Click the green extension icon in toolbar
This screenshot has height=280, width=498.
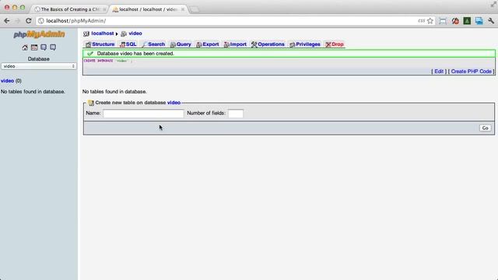tap(467, 21)
